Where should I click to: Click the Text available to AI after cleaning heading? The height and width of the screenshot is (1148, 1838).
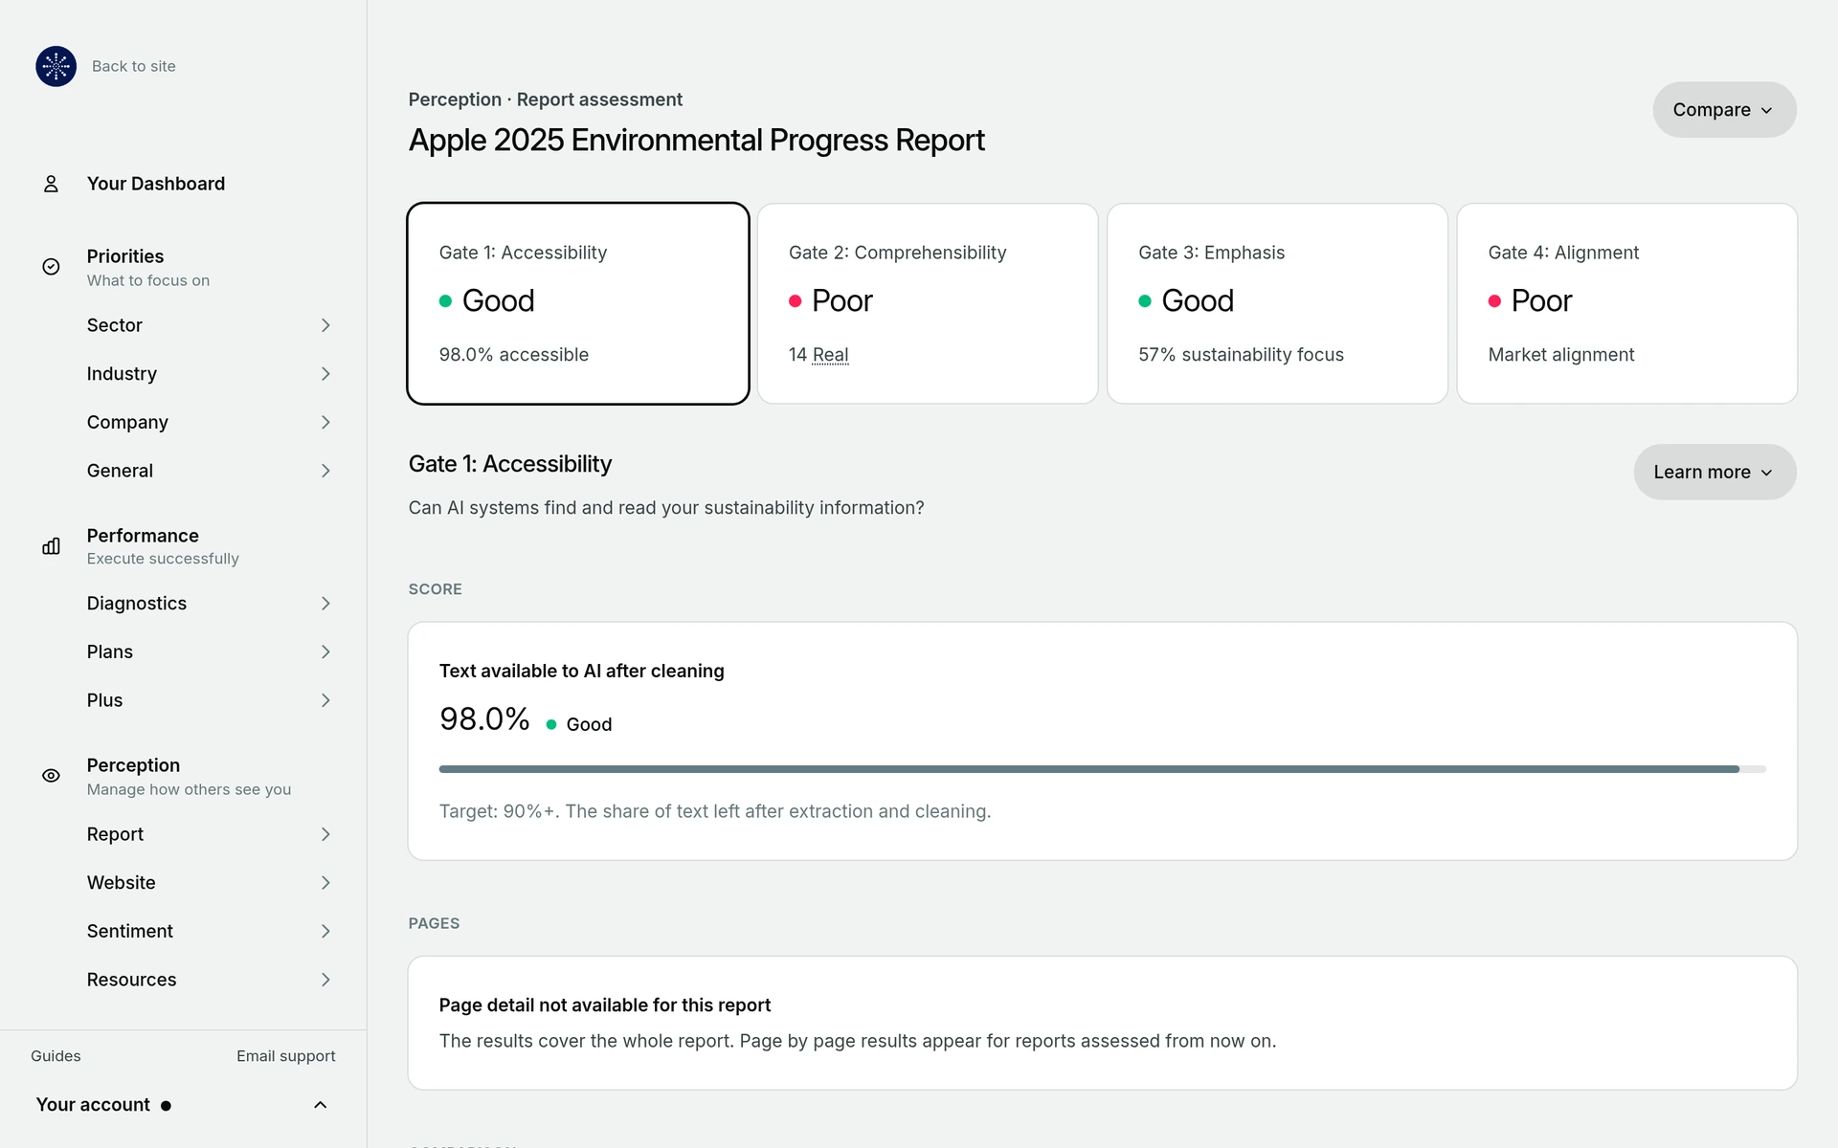582,672
